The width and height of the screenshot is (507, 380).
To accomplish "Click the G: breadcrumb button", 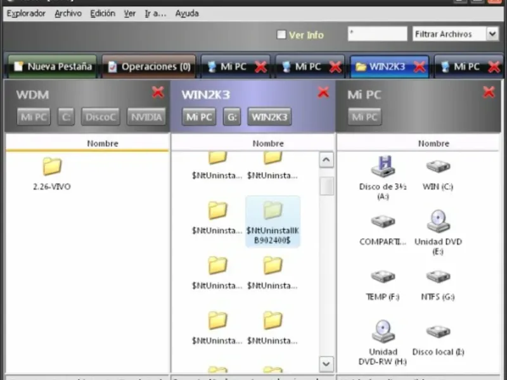I will pyautogui.click(x=232, y=117).
